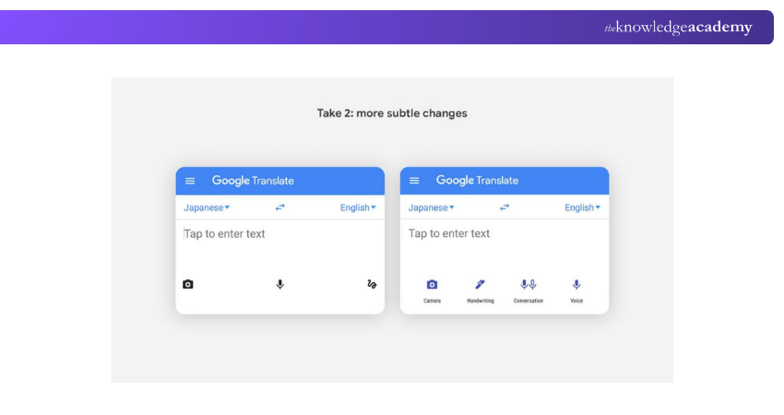The height and width of the screenshot is (415, 784).
Task: Open hamburger menu in left Google Translate card
Action: coord(190,181)
